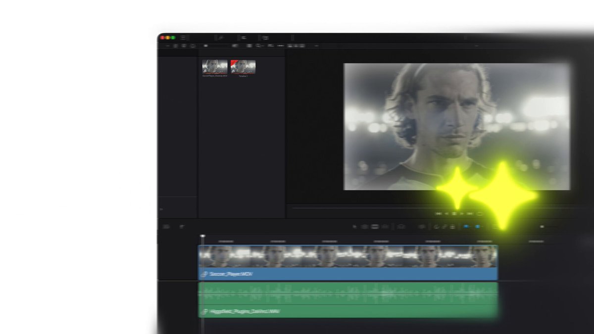The height and width of the screenshot is (334, 594).
Task: Click the timeline zoom slider handle
Action: pyautogui.click(x=542, y=227)
